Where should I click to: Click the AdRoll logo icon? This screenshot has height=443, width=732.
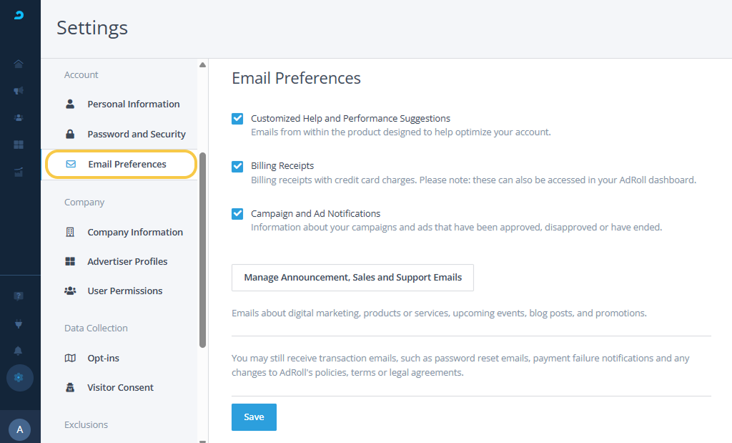tap(19, 15)
